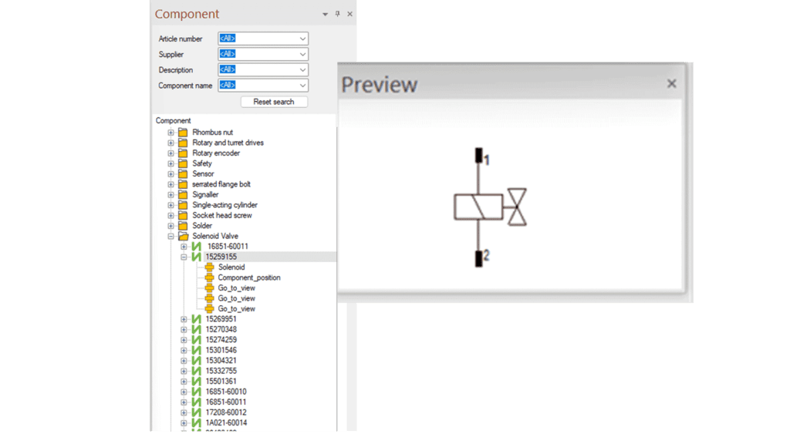This screenshot has height=444, width=790.
Task: Open the Supplier filter dropdown
Action: coord(302,54)
